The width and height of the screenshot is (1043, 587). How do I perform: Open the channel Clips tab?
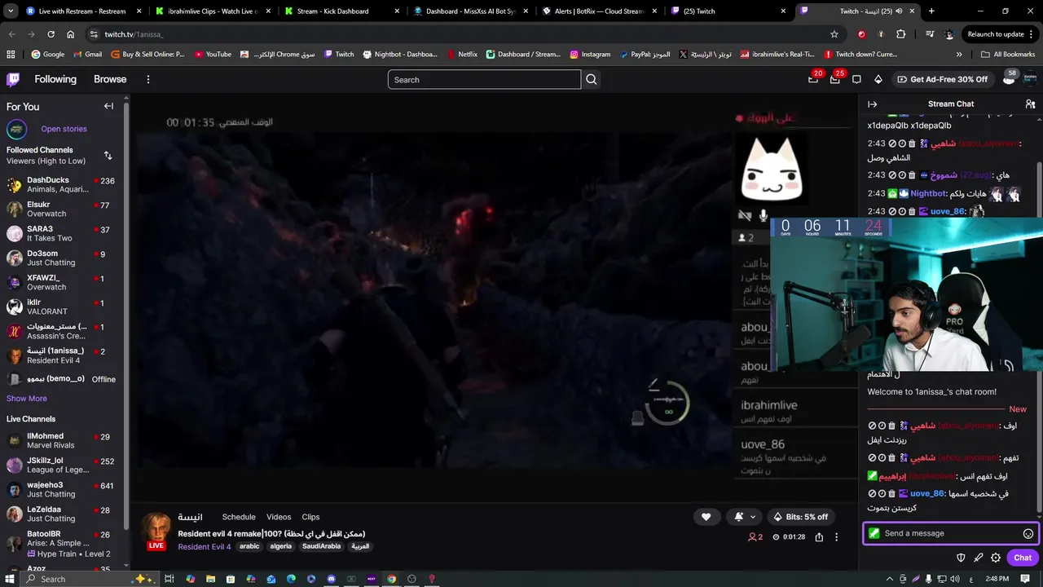[310, 517]
